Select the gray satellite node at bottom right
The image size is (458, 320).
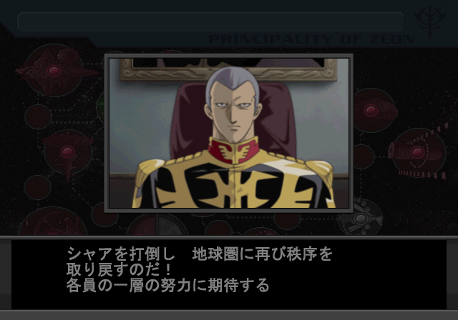(361, 219)
